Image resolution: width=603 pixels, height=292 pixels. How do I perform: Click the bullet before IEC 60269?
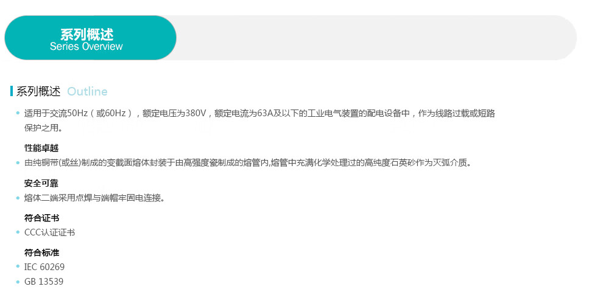18,266
